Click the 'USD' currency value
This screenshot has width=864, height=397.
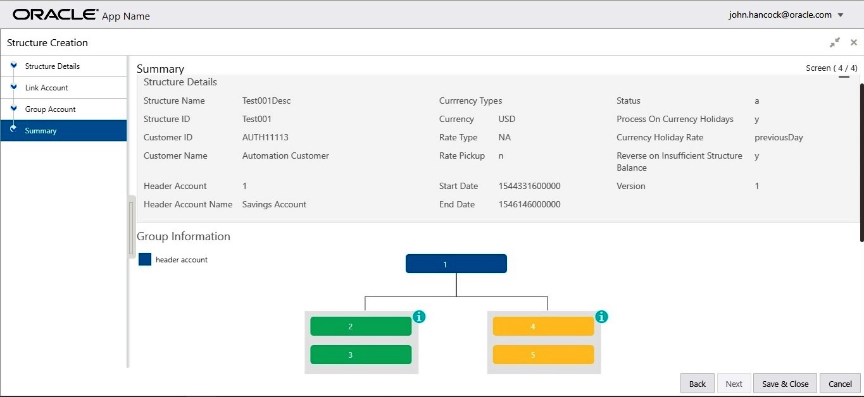507,119
